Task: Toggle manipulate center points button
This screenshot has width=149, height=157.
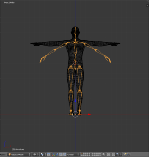Action: (48, 155)
